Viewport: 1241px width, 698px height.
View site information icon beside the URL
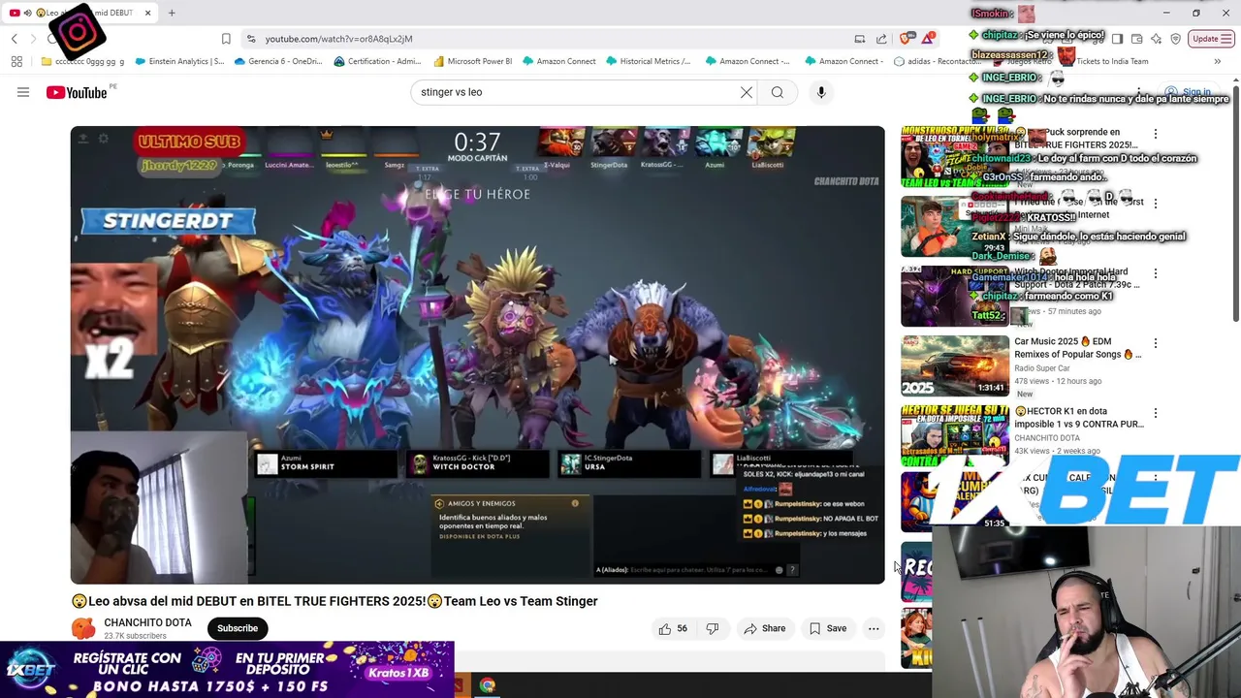[x=251, y=39]
